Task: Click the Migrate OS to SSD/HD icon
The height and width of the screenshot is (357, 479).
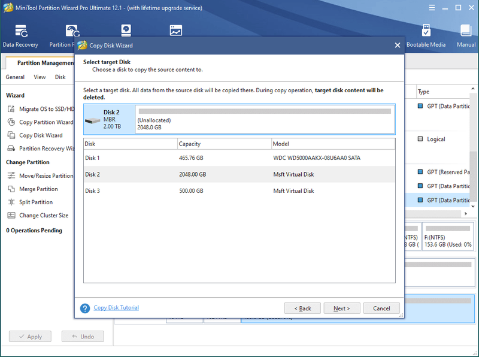Action: pos(11,109)
